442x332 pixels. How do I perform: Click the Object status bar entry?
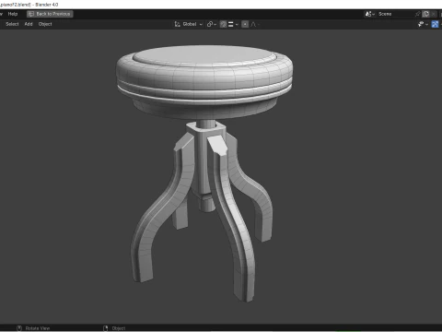click(114, 328)
